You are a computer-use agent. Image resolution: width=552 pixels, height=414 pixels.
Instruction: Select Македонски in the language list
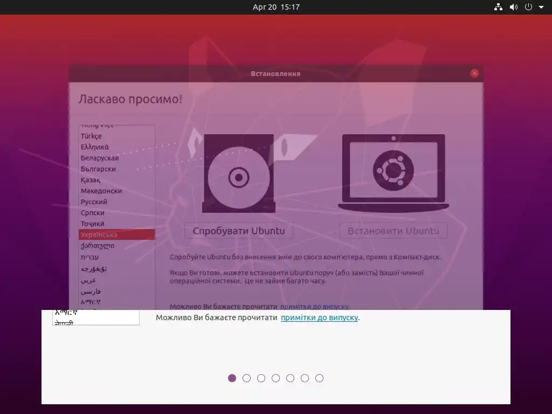tap(117, 191)
